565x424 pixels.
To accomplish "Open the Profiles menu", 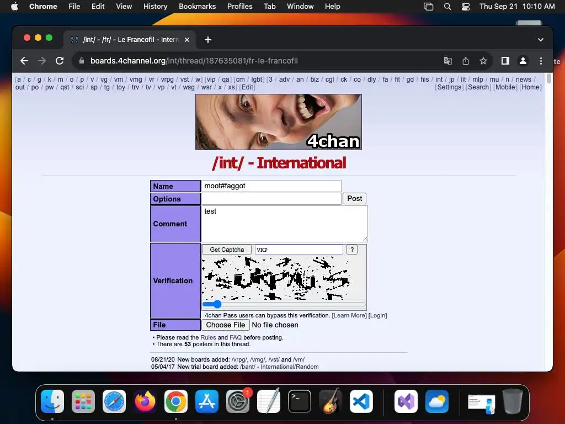I will [x=239, y=6].
